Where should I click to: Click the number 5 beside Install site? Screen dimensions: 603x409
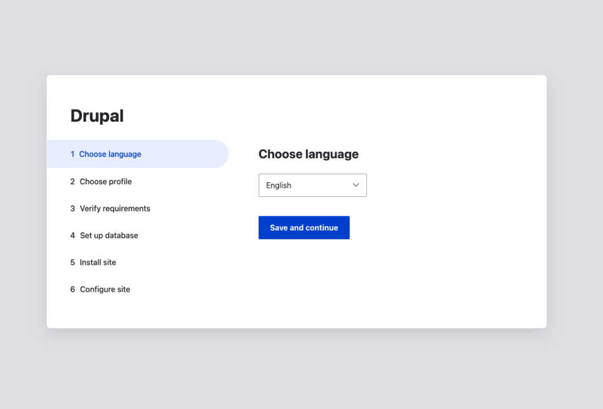(72, 262)
